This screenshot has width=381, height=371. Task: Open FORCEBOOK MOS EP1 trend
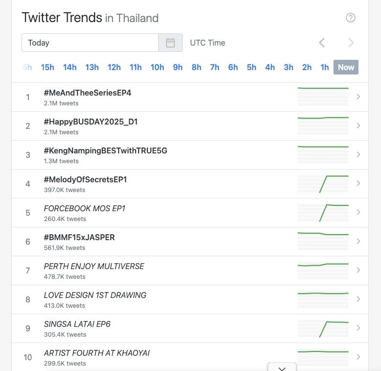84,208
